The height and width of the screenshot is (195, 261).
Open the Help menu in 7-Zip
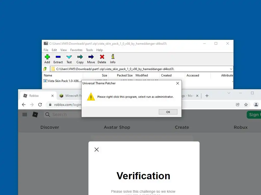(99, 50)
